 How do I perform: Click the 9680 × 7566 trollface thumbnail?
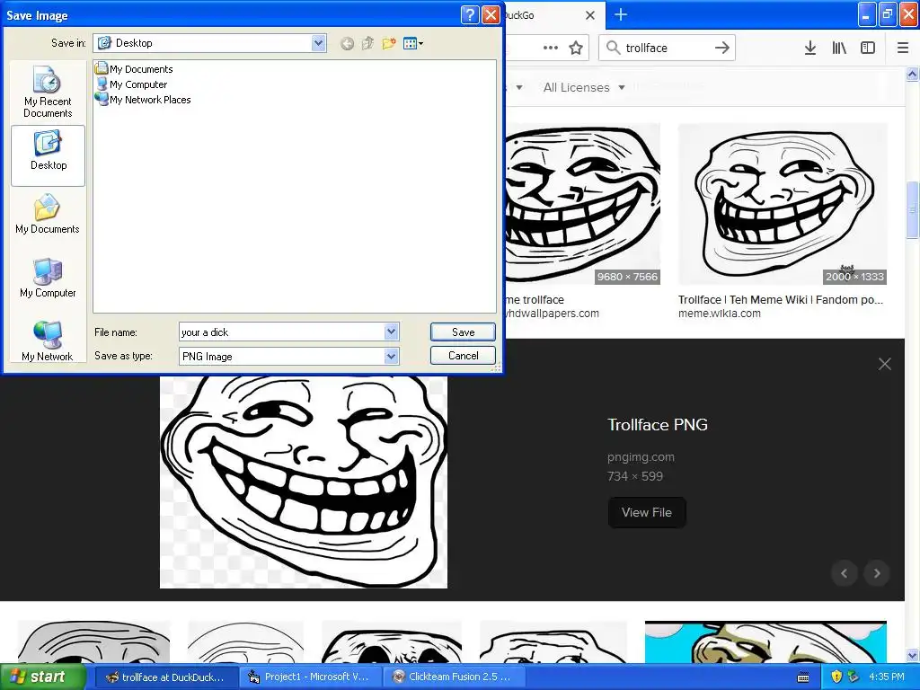[x=582, y=204]
